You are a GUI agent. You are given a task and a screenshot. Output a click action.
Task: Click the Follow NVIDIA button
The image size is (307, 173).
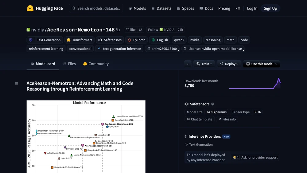[161, 30]
